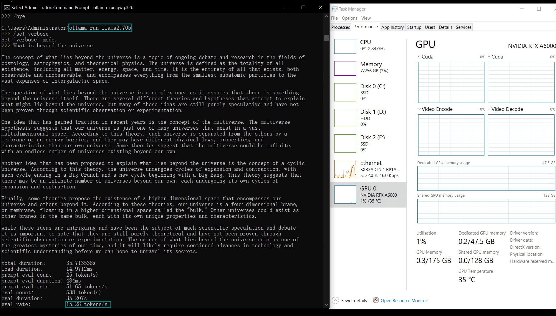Click the Dedicated GPU memory usage graph

(x=486, y=178)
